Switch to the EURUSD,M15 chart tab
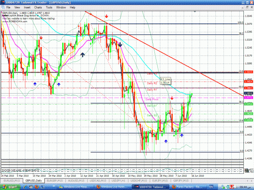Viewport: 254px width, 190px height. 11,180
